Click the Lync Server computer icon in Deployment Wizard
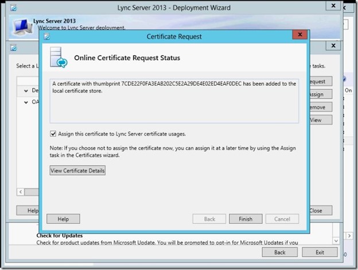This screenshot has height=270, width=358. [23, 26]
